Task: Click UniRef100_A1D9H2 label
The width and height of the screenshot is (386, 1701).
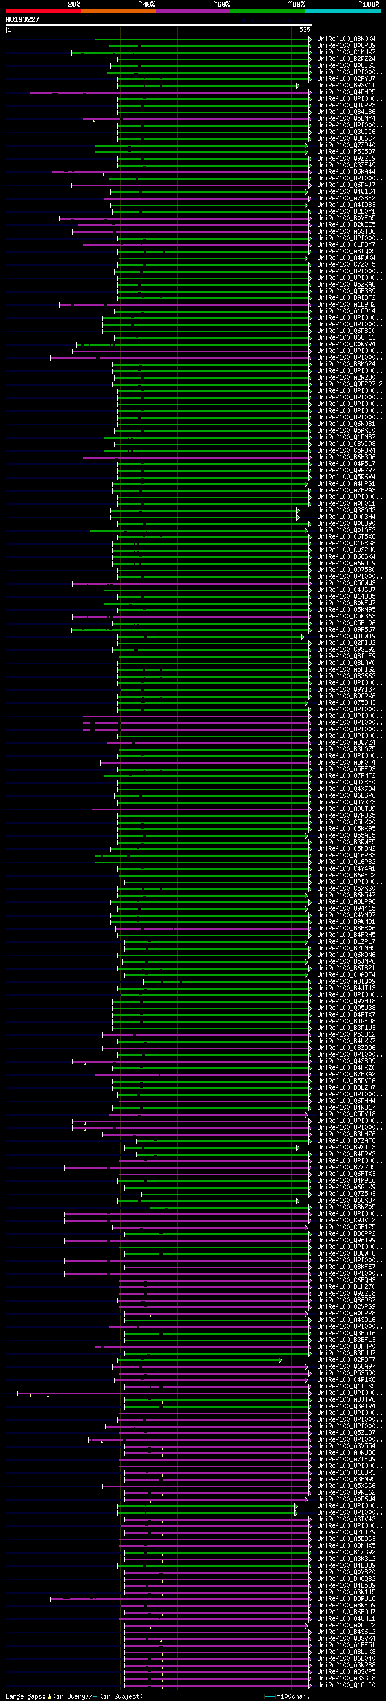Action: (x=346, y=304)
